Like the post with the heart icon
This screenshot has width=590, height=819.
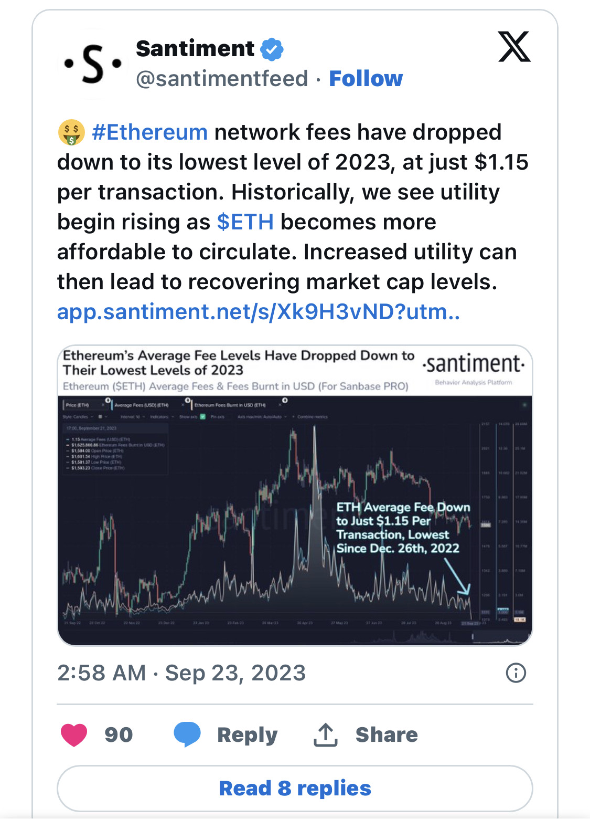point(74,734)
